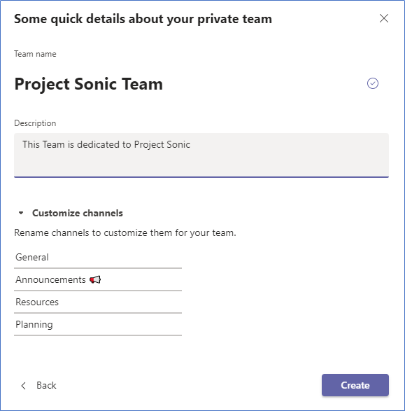Click into the Description text box
Image resolution: width=405 pixels, height=411 pixels.
[201, 155]
